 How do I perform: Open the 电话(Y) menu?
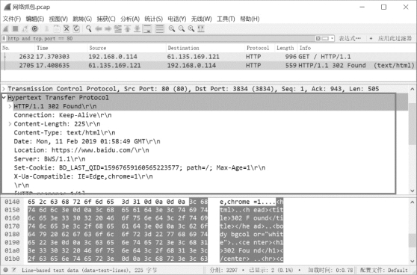(x=177, y=19)
